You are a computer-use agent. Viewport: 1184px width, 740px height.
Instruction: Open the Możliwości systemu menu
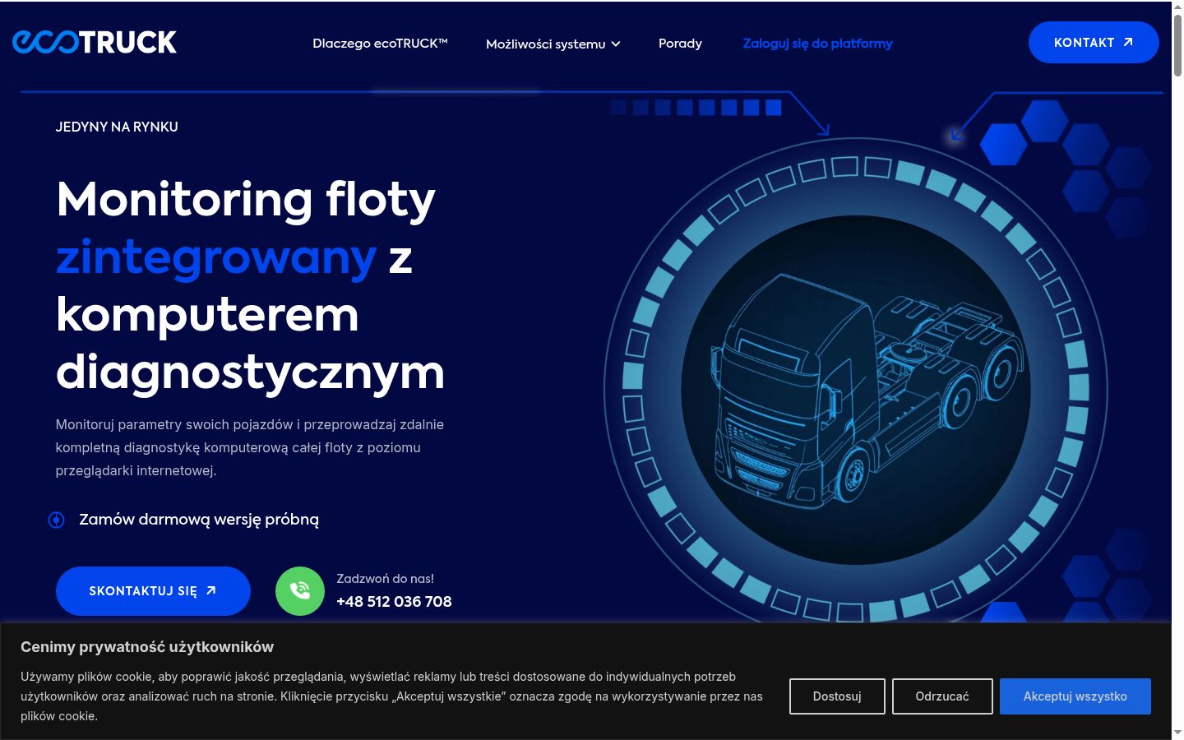pyautogui.click(x=553, y=44)
